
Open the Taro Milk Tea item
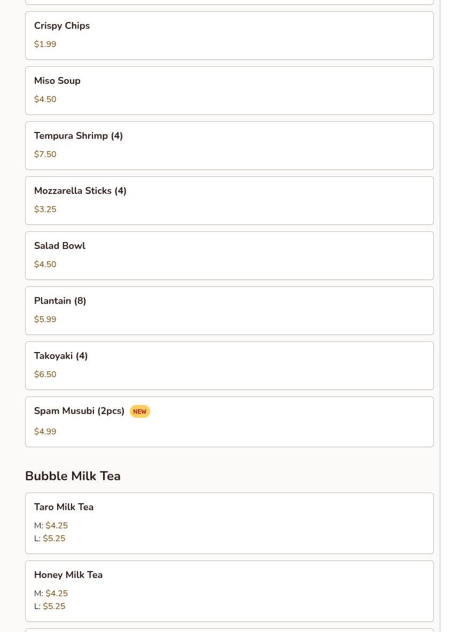(64, 507)
